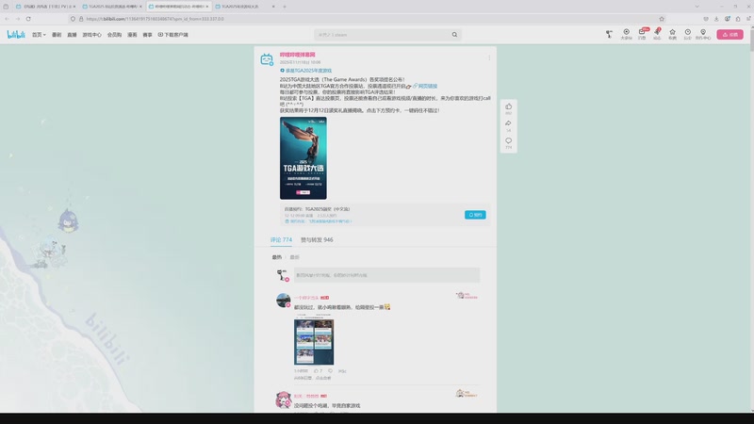
Task: Open the TGA游戏大选 poster image
Action: click(303, 158)
